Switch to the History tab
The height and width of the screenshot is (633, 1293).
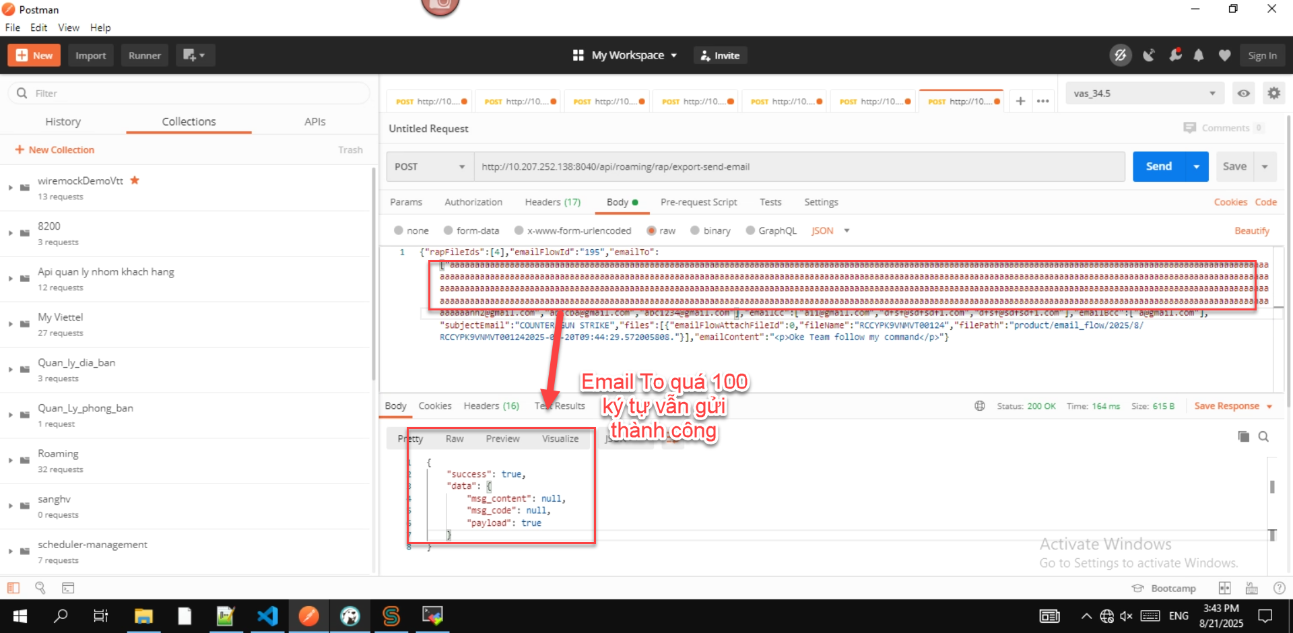click(63, 122)
